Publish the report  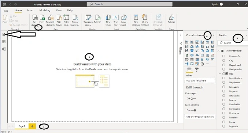point(171,19)
